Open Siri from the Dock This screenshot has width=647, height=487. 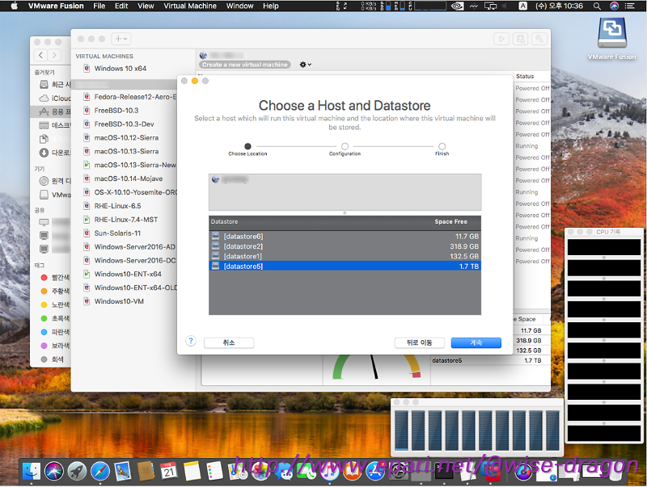coord(54,472)
